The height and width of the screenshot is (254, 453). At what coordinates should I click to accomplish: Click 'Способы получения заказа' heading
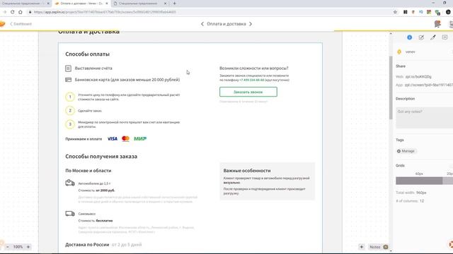[x=101, y=157]
